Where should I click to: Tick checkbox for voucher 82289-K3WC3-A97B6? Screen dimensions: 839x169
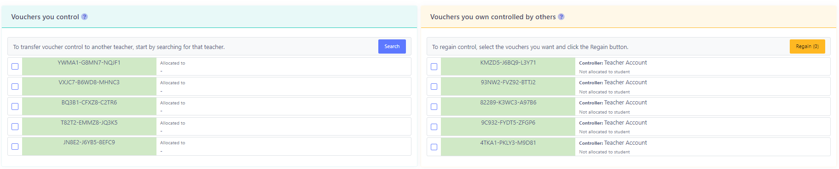[x=434, y=107]
